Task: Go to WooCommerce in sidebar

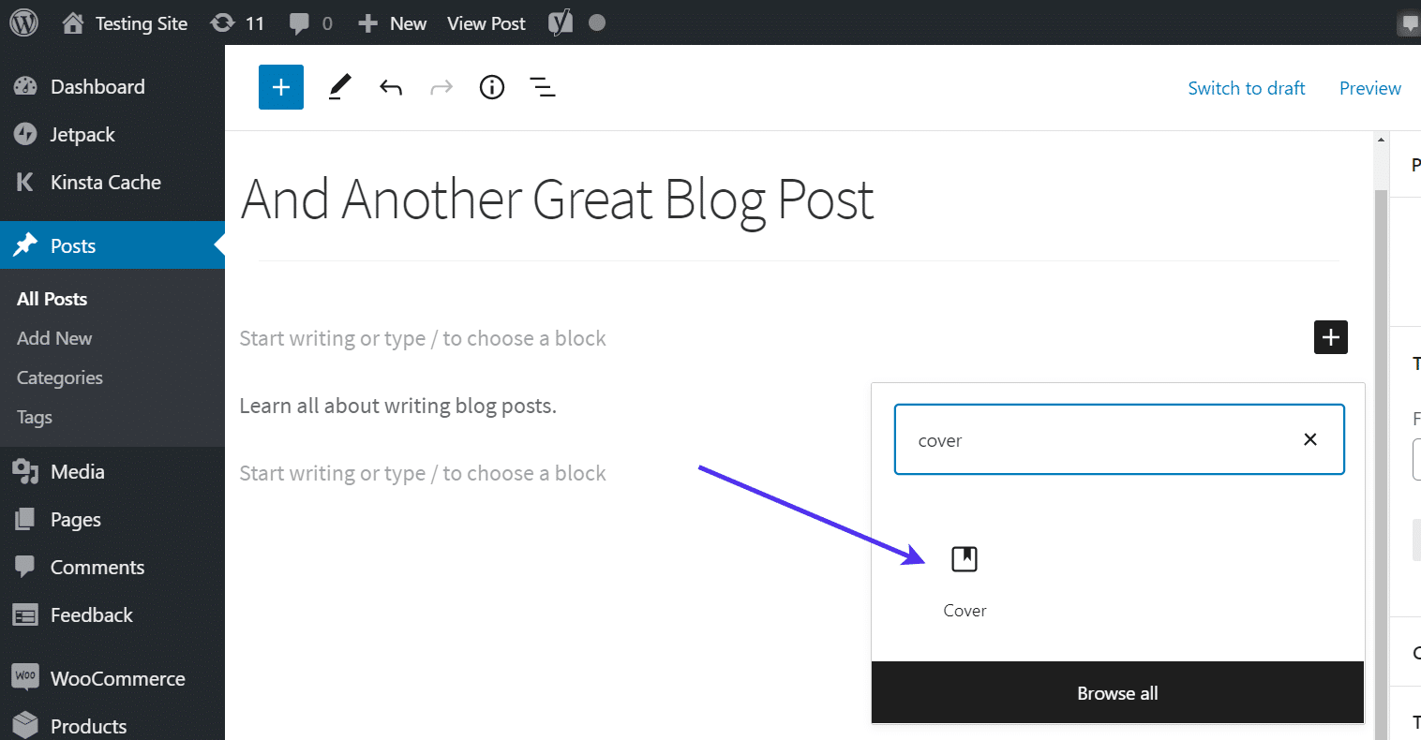Action: coord(117,679)
